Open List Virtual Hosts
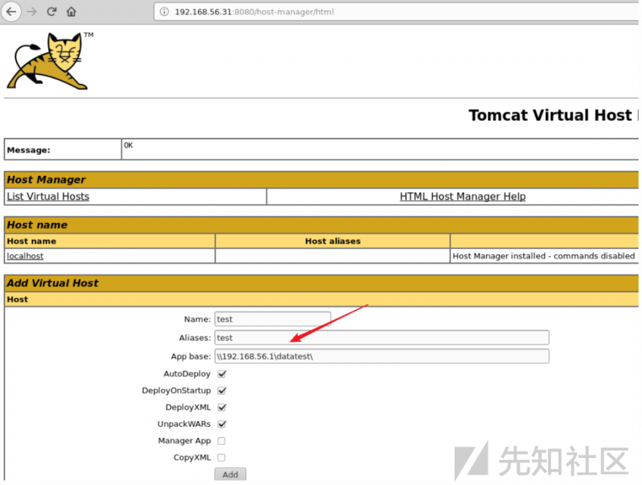Screen dimensions: 642x485 [x=48, y=196]
